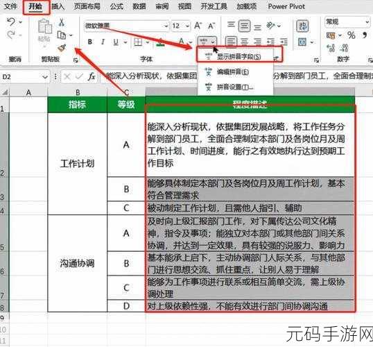Click the accounting currency format icon
The height and width of the screenshot is (347, 373).
click(x=331, y=35)
